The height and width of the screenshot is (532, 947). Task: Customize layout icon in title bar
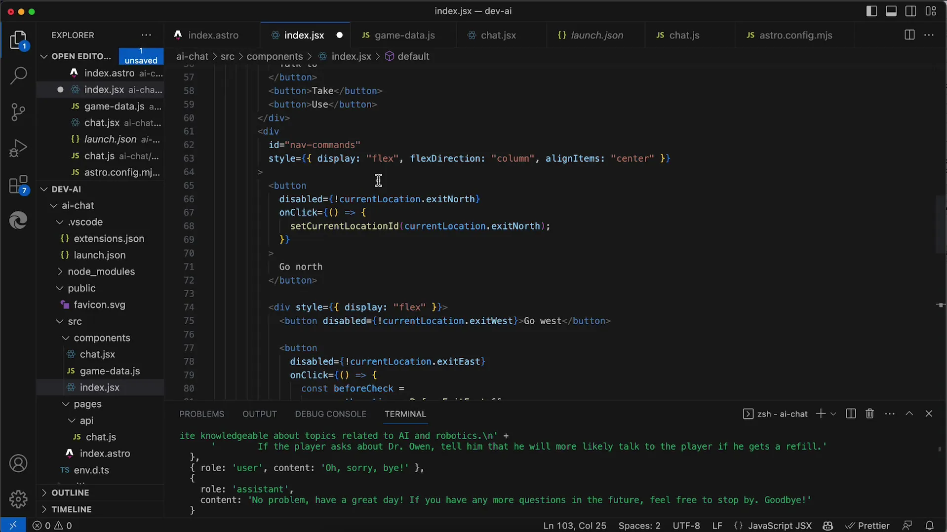click(931, 11)
